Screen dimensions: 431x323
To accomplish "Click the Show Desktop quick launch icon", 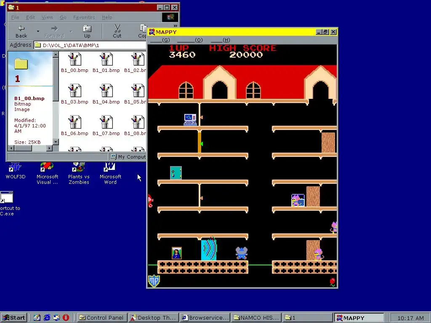I will point(37,318).
